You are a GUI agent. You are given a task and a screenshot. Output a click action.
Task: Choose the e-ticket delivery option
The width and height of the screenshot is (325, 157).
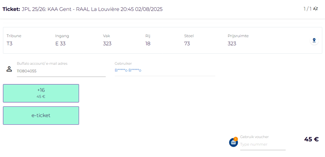pos(41,116)
